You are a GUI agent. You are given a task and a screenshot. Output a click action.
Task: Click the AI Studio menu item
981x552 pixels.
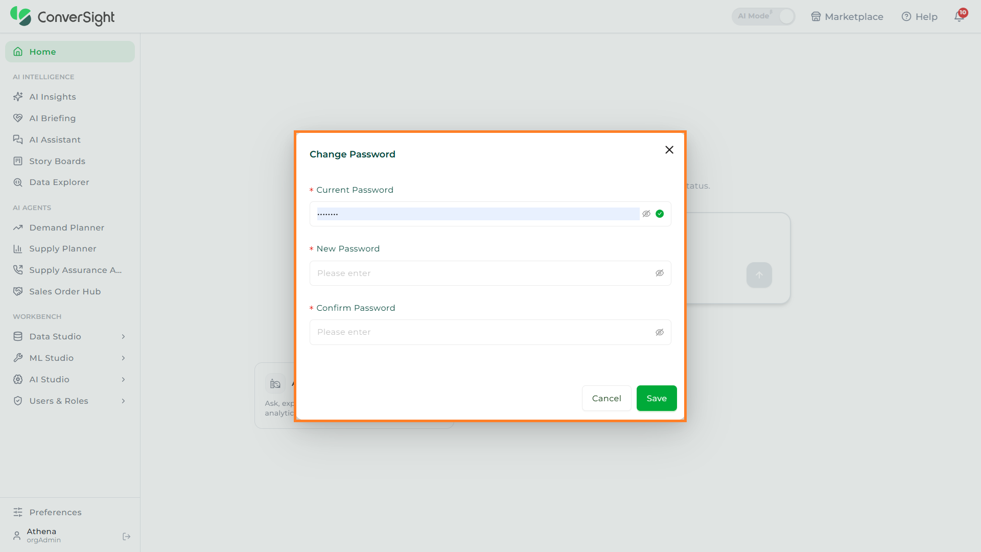(x=70, y=379)
